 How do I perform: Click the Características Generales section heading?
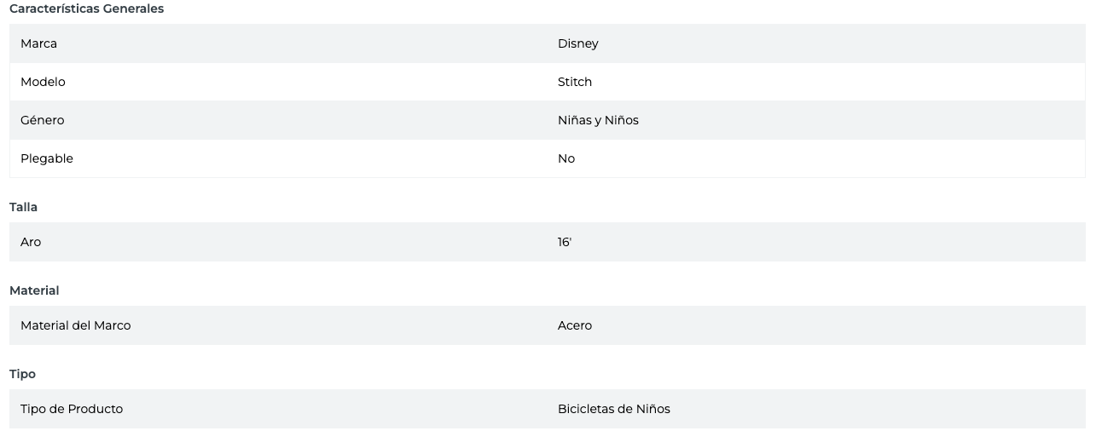[86, 9]
